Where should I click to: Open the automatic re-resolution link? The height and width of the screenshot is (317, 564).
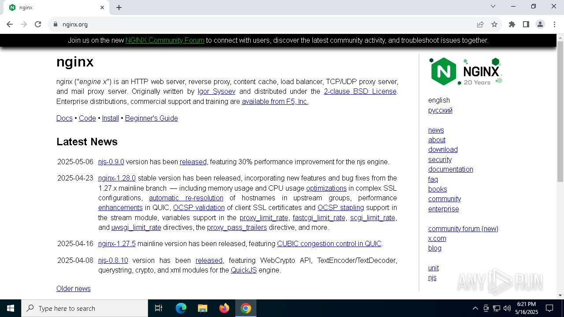click(x=186, y=198)
